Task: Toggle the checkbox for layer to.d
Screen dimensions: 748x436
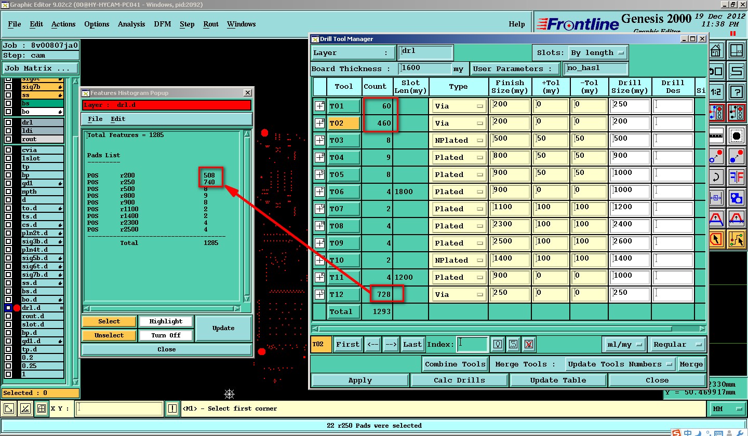Action: click(x=8, y=208)
